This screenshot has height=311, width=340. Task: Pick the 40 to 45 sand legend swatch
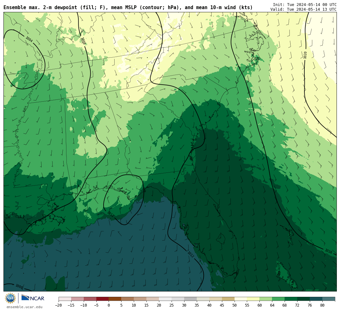tap(216, 299)
